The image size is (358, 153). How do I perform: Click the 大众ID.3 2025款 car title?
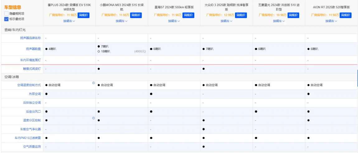pos(227,7)
